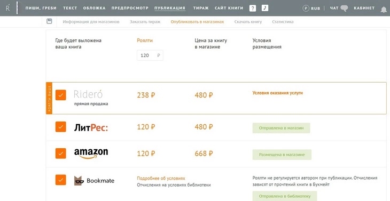Follow the Подробнее об условиях link
The height and width of the screenshot is (201, 390).
click(161, 179)
